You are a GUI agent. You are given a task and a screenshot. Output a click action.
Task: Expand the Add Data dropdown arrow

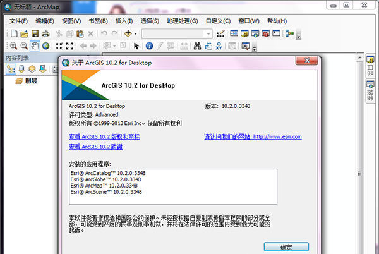135,33
